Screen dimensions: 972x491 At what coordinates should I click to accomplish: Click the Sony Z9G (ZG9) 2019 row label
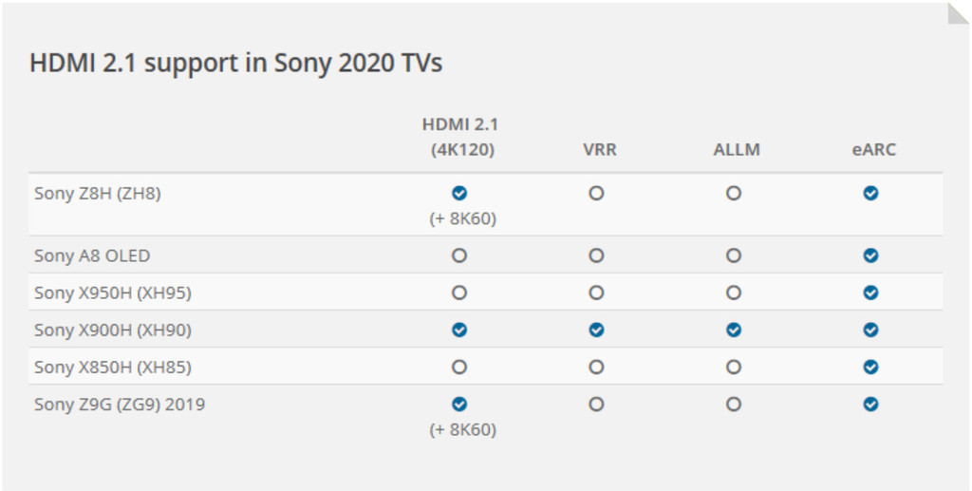pos(120,404)
